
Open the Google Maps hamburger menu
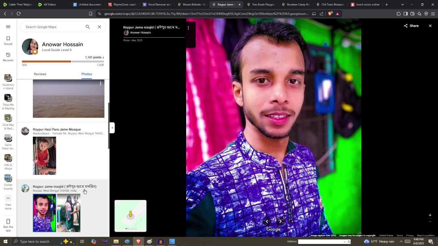[8, 27]
